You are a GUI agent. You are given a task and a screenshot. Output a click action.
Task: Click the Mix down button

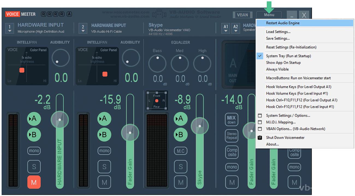point(232,120)
